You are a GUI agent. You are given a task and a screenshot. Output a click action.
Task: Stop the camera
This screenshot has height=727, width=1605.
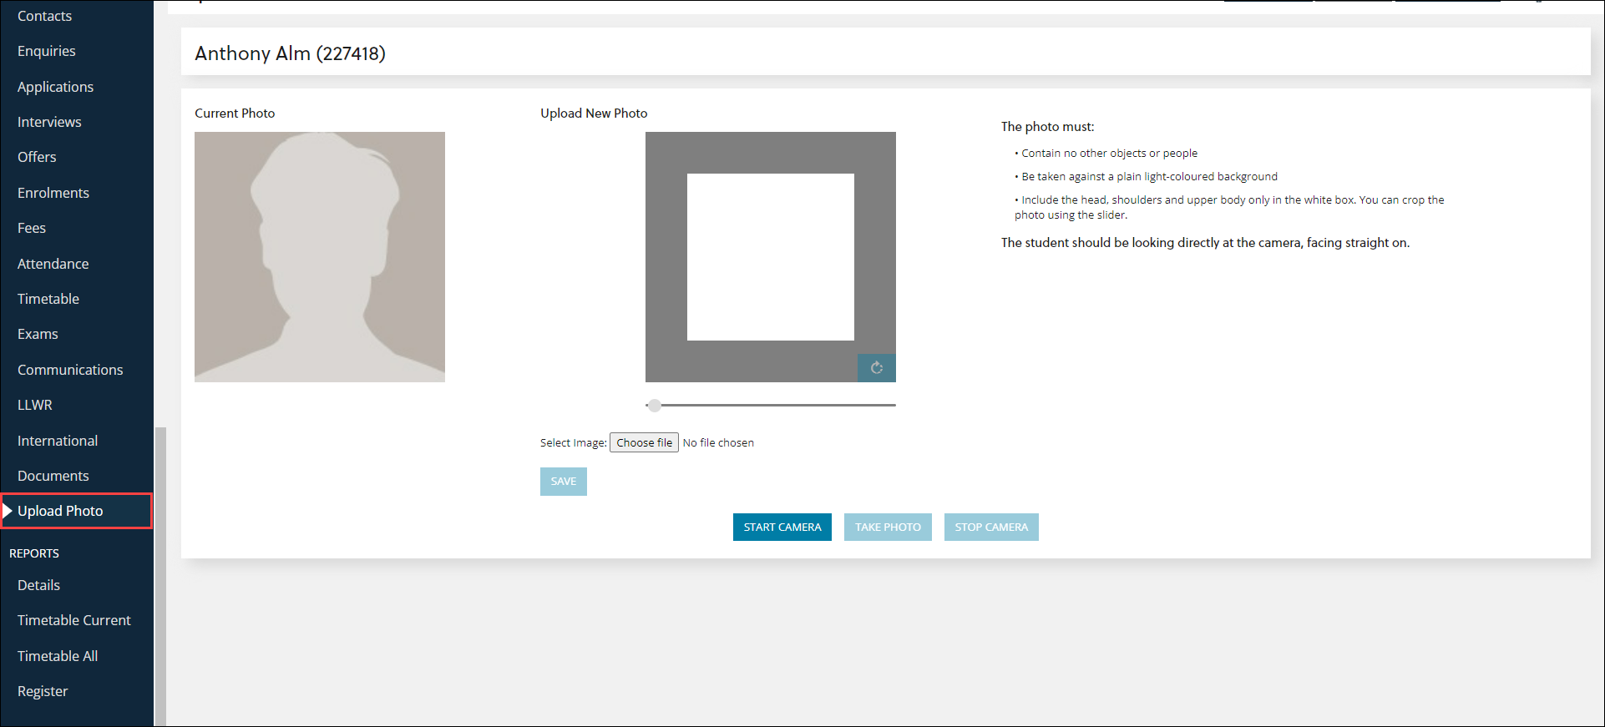[990, 528]
